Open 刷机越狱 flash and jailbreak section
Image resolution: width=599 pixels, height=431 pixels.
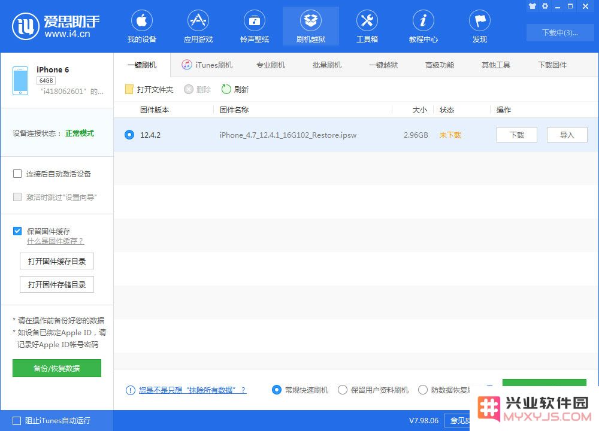tap(310, 27)
